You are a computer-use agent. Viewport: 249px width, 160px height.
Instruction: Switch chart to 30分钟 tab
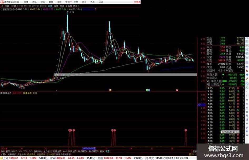[x=35, y=6]
